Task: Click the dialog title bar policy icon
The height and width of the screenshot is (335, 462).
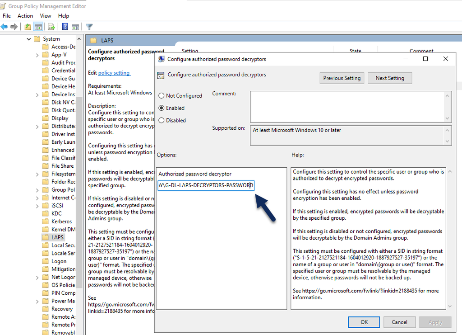Action: click(161, 59)
